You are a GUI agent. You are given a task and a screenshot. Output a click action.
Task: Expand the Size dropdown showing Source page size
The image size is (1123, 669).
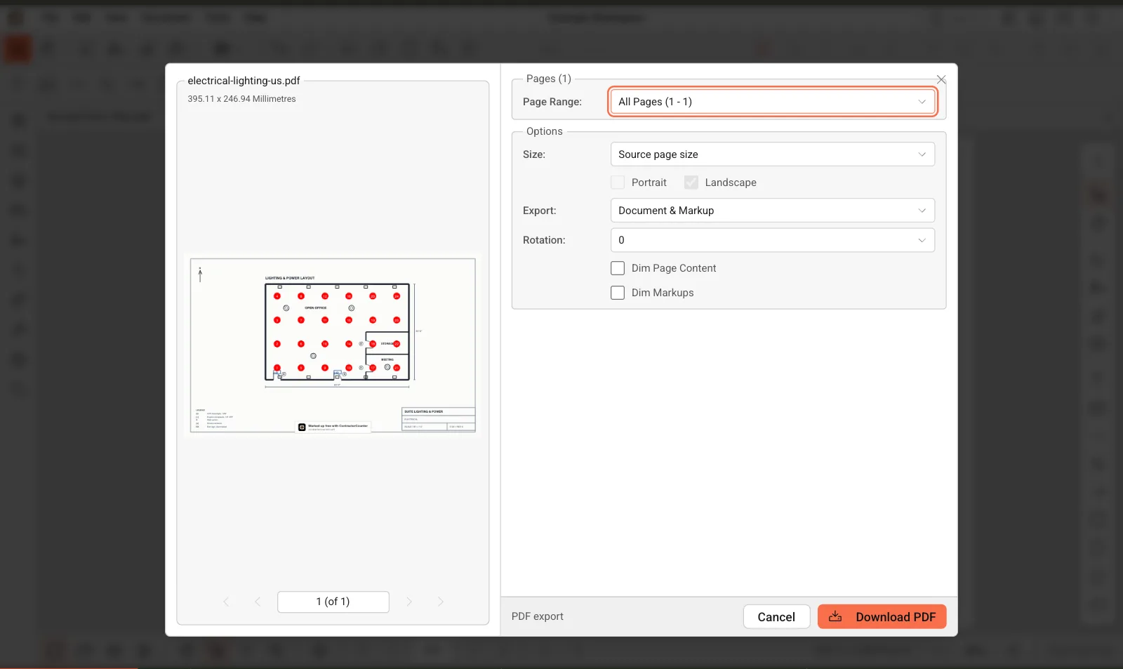point(772,154)
